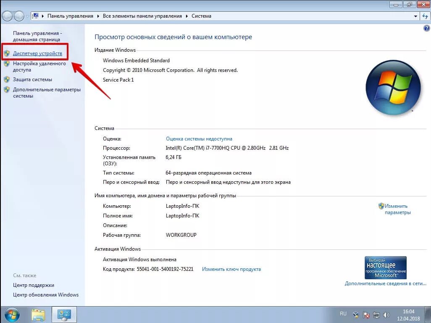Open Windows Explorer from taskbar
Viewport: 431px width, 323px height.
[x=38, y=315]
